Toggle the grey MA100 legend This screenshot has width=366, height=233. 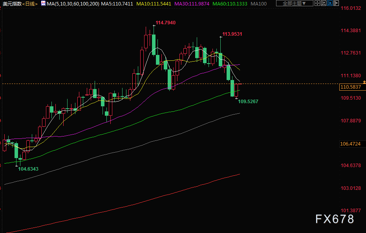[258, 4]
